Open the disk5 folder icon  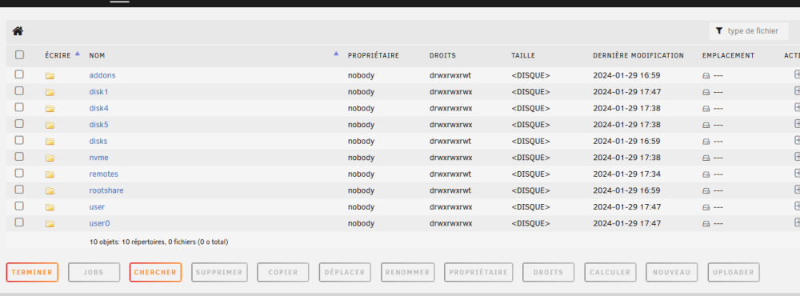[50, 125]
